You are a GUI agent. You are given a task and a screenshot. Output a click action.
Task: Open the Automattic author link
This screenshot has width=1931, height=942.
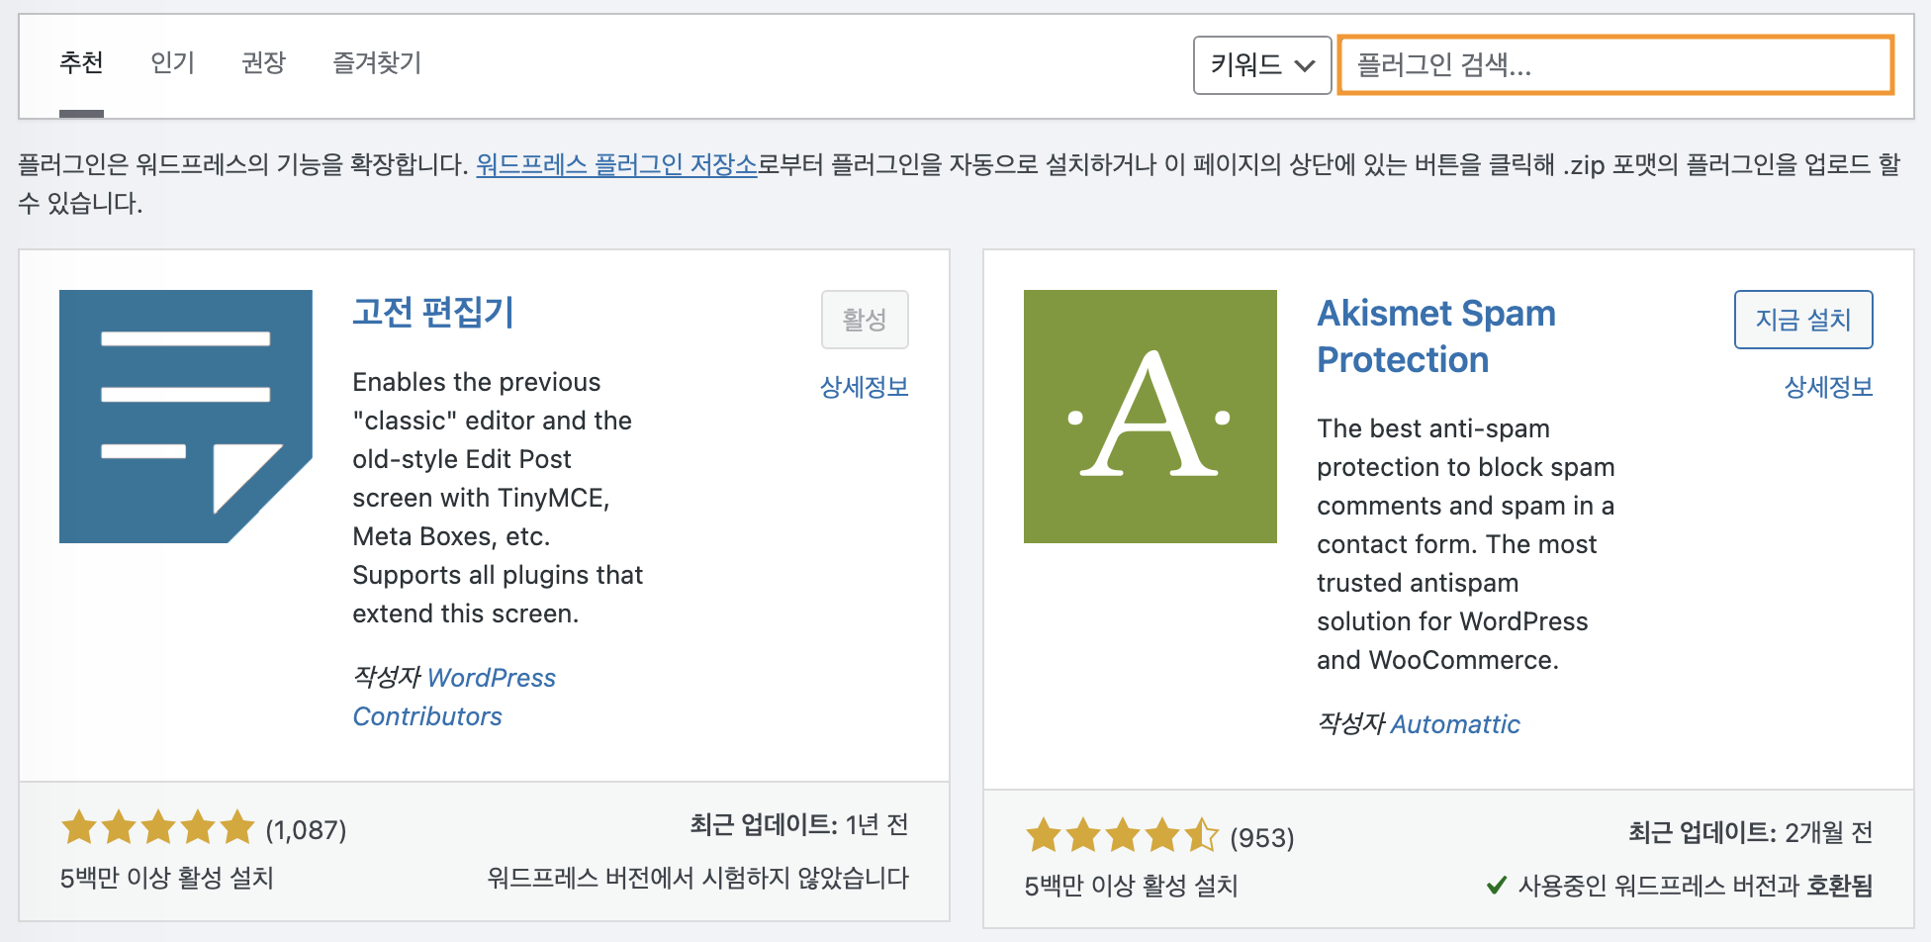click(1455, 724)
